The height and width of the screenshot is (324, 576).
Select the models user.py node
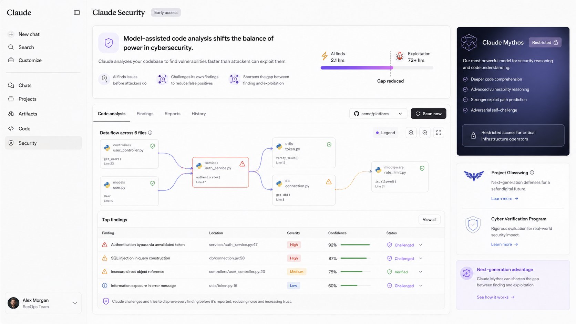click(129, 191)
